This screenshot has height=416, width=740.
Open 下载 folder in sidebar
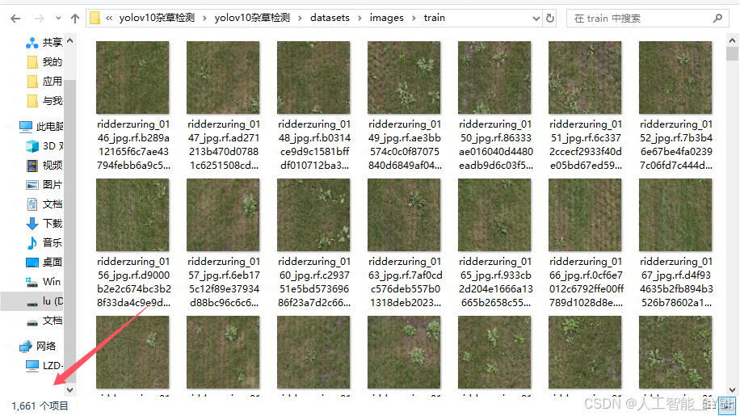coord(44,223)
